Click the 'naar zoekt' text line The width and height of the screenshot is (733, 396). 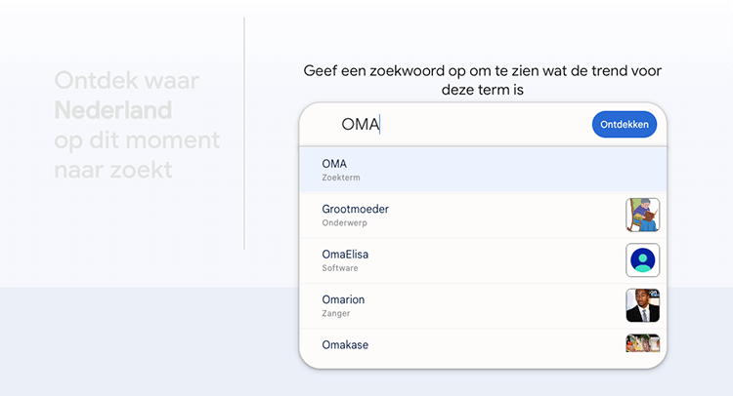click(x=113, y=170)
